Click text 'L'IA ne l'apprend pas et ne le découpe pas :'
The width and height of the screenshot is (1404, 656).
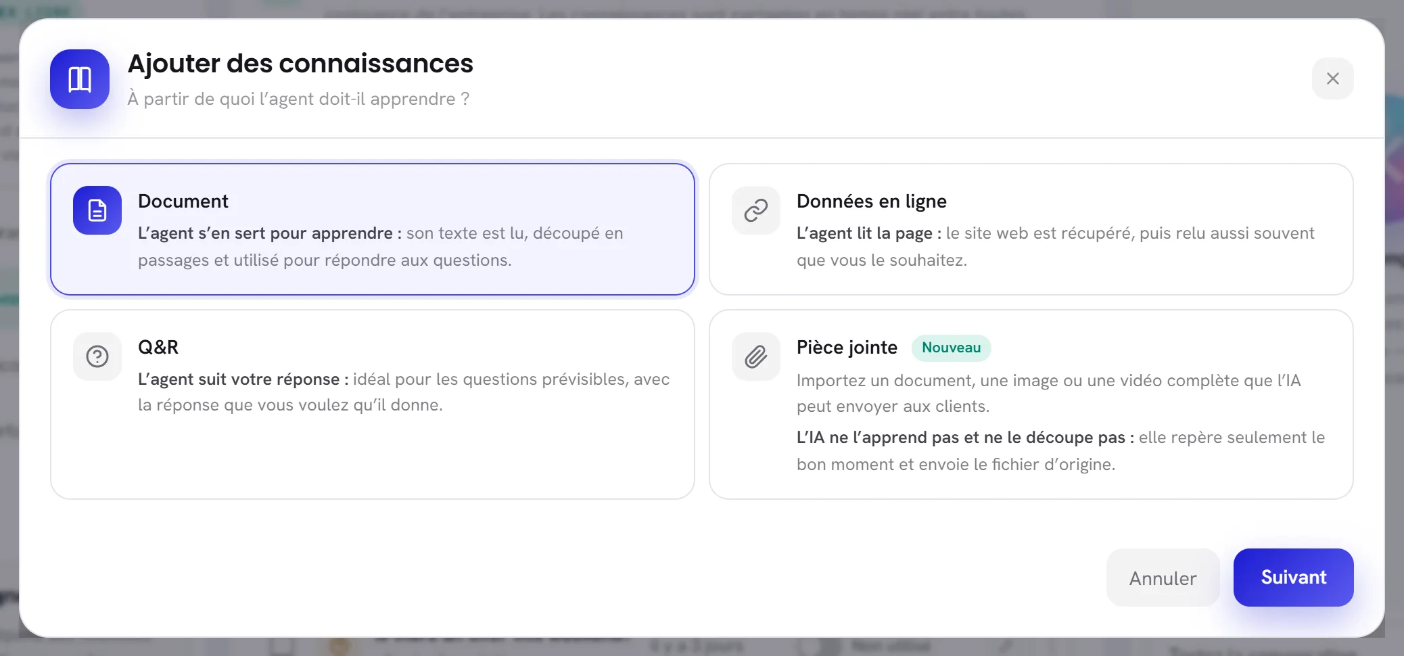[966, 438]
